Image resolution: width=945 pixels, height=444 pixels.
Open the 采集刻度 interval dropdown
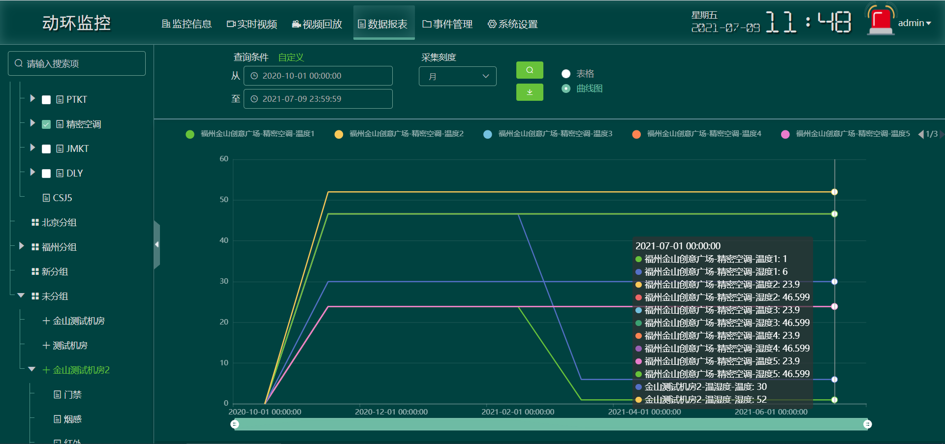457,77
